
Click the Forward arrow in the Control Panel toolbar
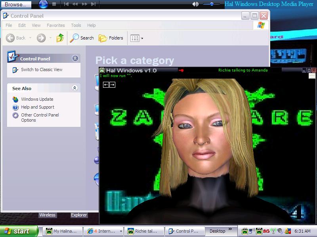[x=41, y=38]
